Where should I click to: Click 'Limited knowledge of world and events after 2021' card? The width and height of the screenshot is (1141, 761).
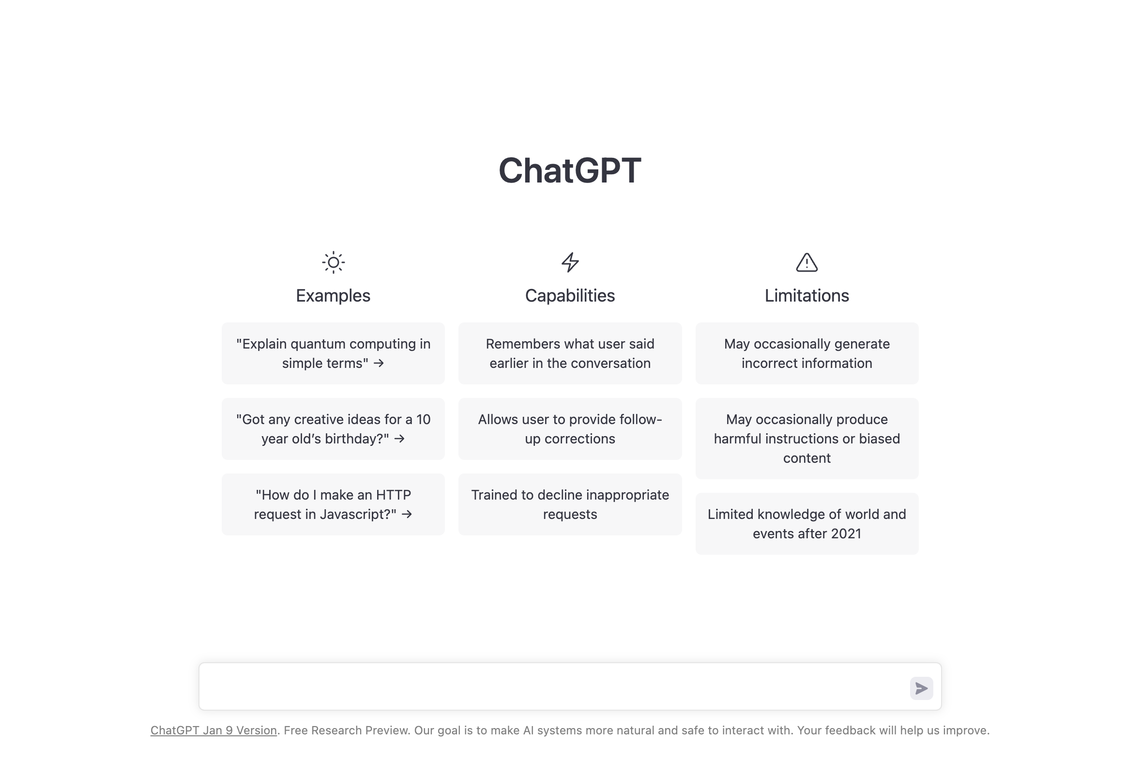click(x=806, y=524)
